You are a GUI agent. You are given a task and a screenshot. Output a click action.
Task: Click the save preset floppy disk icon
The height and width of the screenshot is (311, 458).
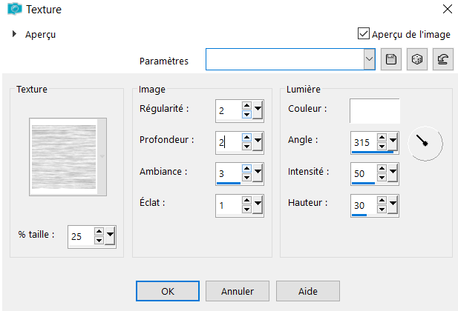point(390,60)
